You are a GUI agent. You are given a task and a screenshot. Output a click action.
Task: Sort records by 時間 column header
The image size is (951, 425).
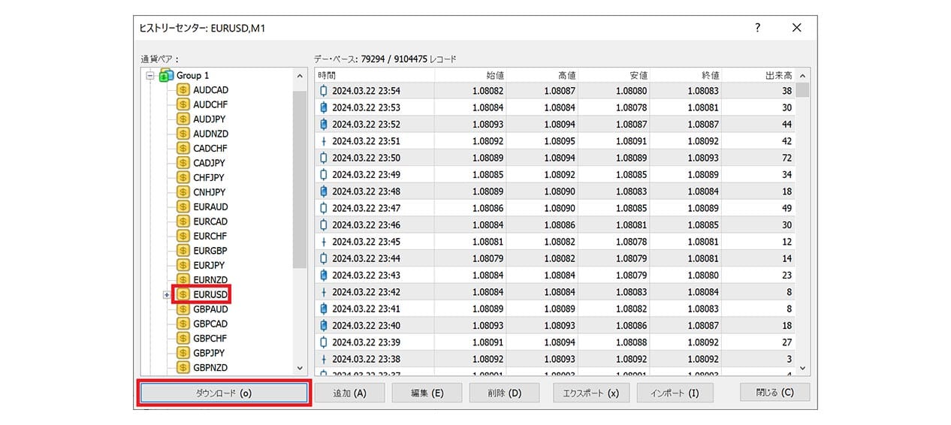(374, 76)
